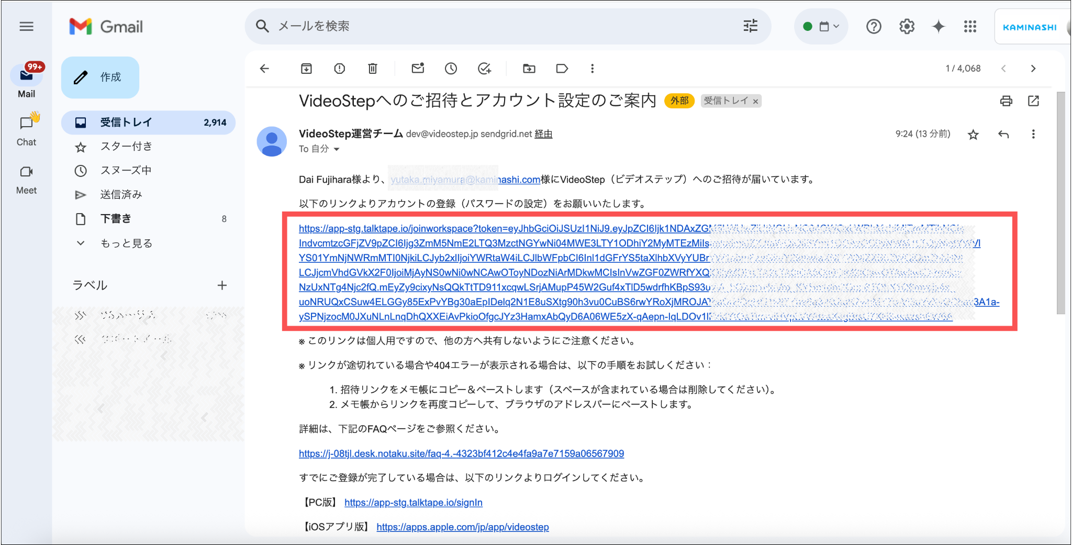Image resolution: width=1072 pixels, height=545 pixels.
Task: Move this email to a folder
Action: (x=529, y=69)
